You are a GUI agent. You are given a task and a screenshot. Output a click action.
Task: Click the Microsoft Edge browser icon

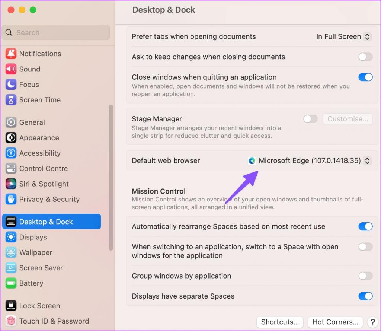(x=252, y=161)
